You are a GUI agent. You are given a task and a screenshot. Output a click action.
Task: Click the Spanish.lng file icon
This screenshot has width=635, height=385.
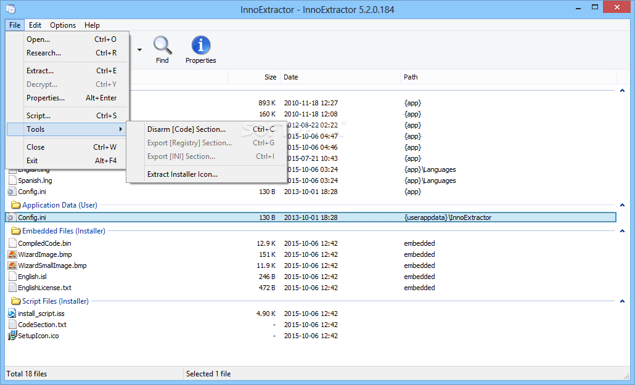point(12,180)
